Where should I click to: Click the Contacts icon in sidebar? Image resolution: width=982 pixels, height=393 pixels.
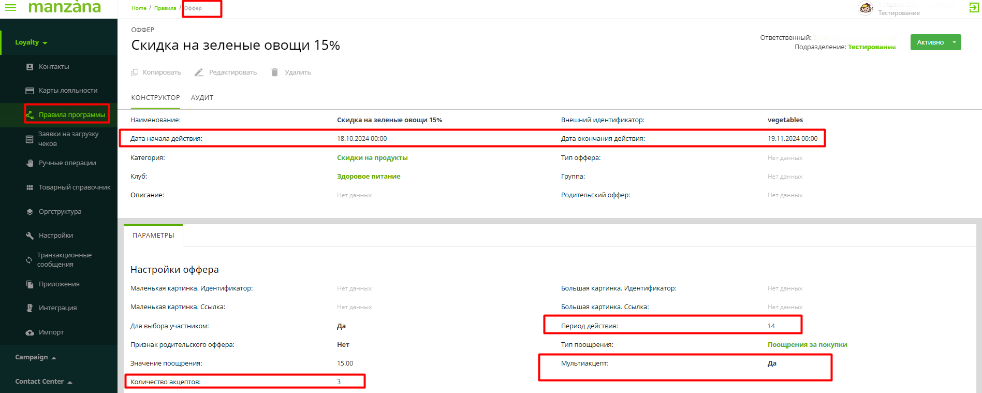(x=30, y=67)
